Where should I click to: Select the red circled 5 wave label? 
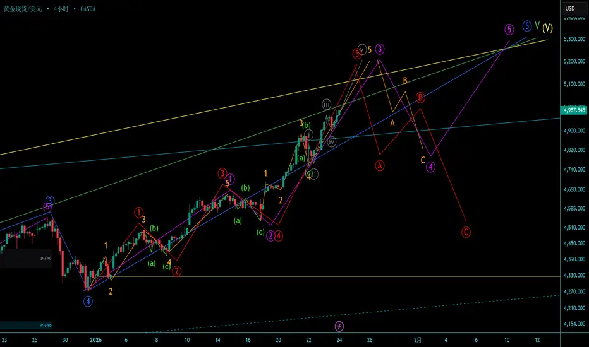click(x=356, y=54)
